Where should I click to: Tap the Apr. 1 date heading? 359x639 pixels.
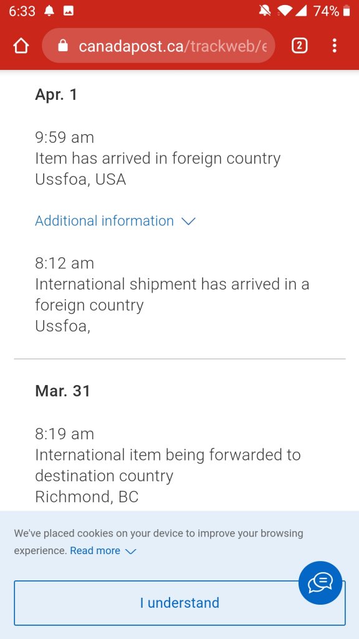tap(56, 95)
